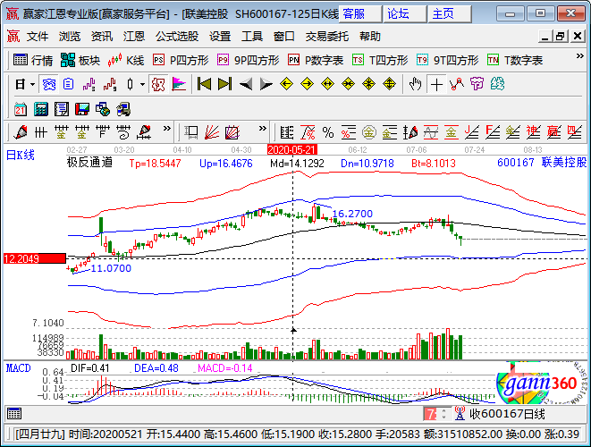Open the P数字表 number table
Viewport: 591px width, 447px height.
(x=316, y=60)
